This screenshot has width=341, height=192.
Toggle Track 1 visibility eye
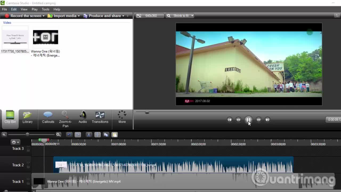pyautogui.click(x=28, y=179)
